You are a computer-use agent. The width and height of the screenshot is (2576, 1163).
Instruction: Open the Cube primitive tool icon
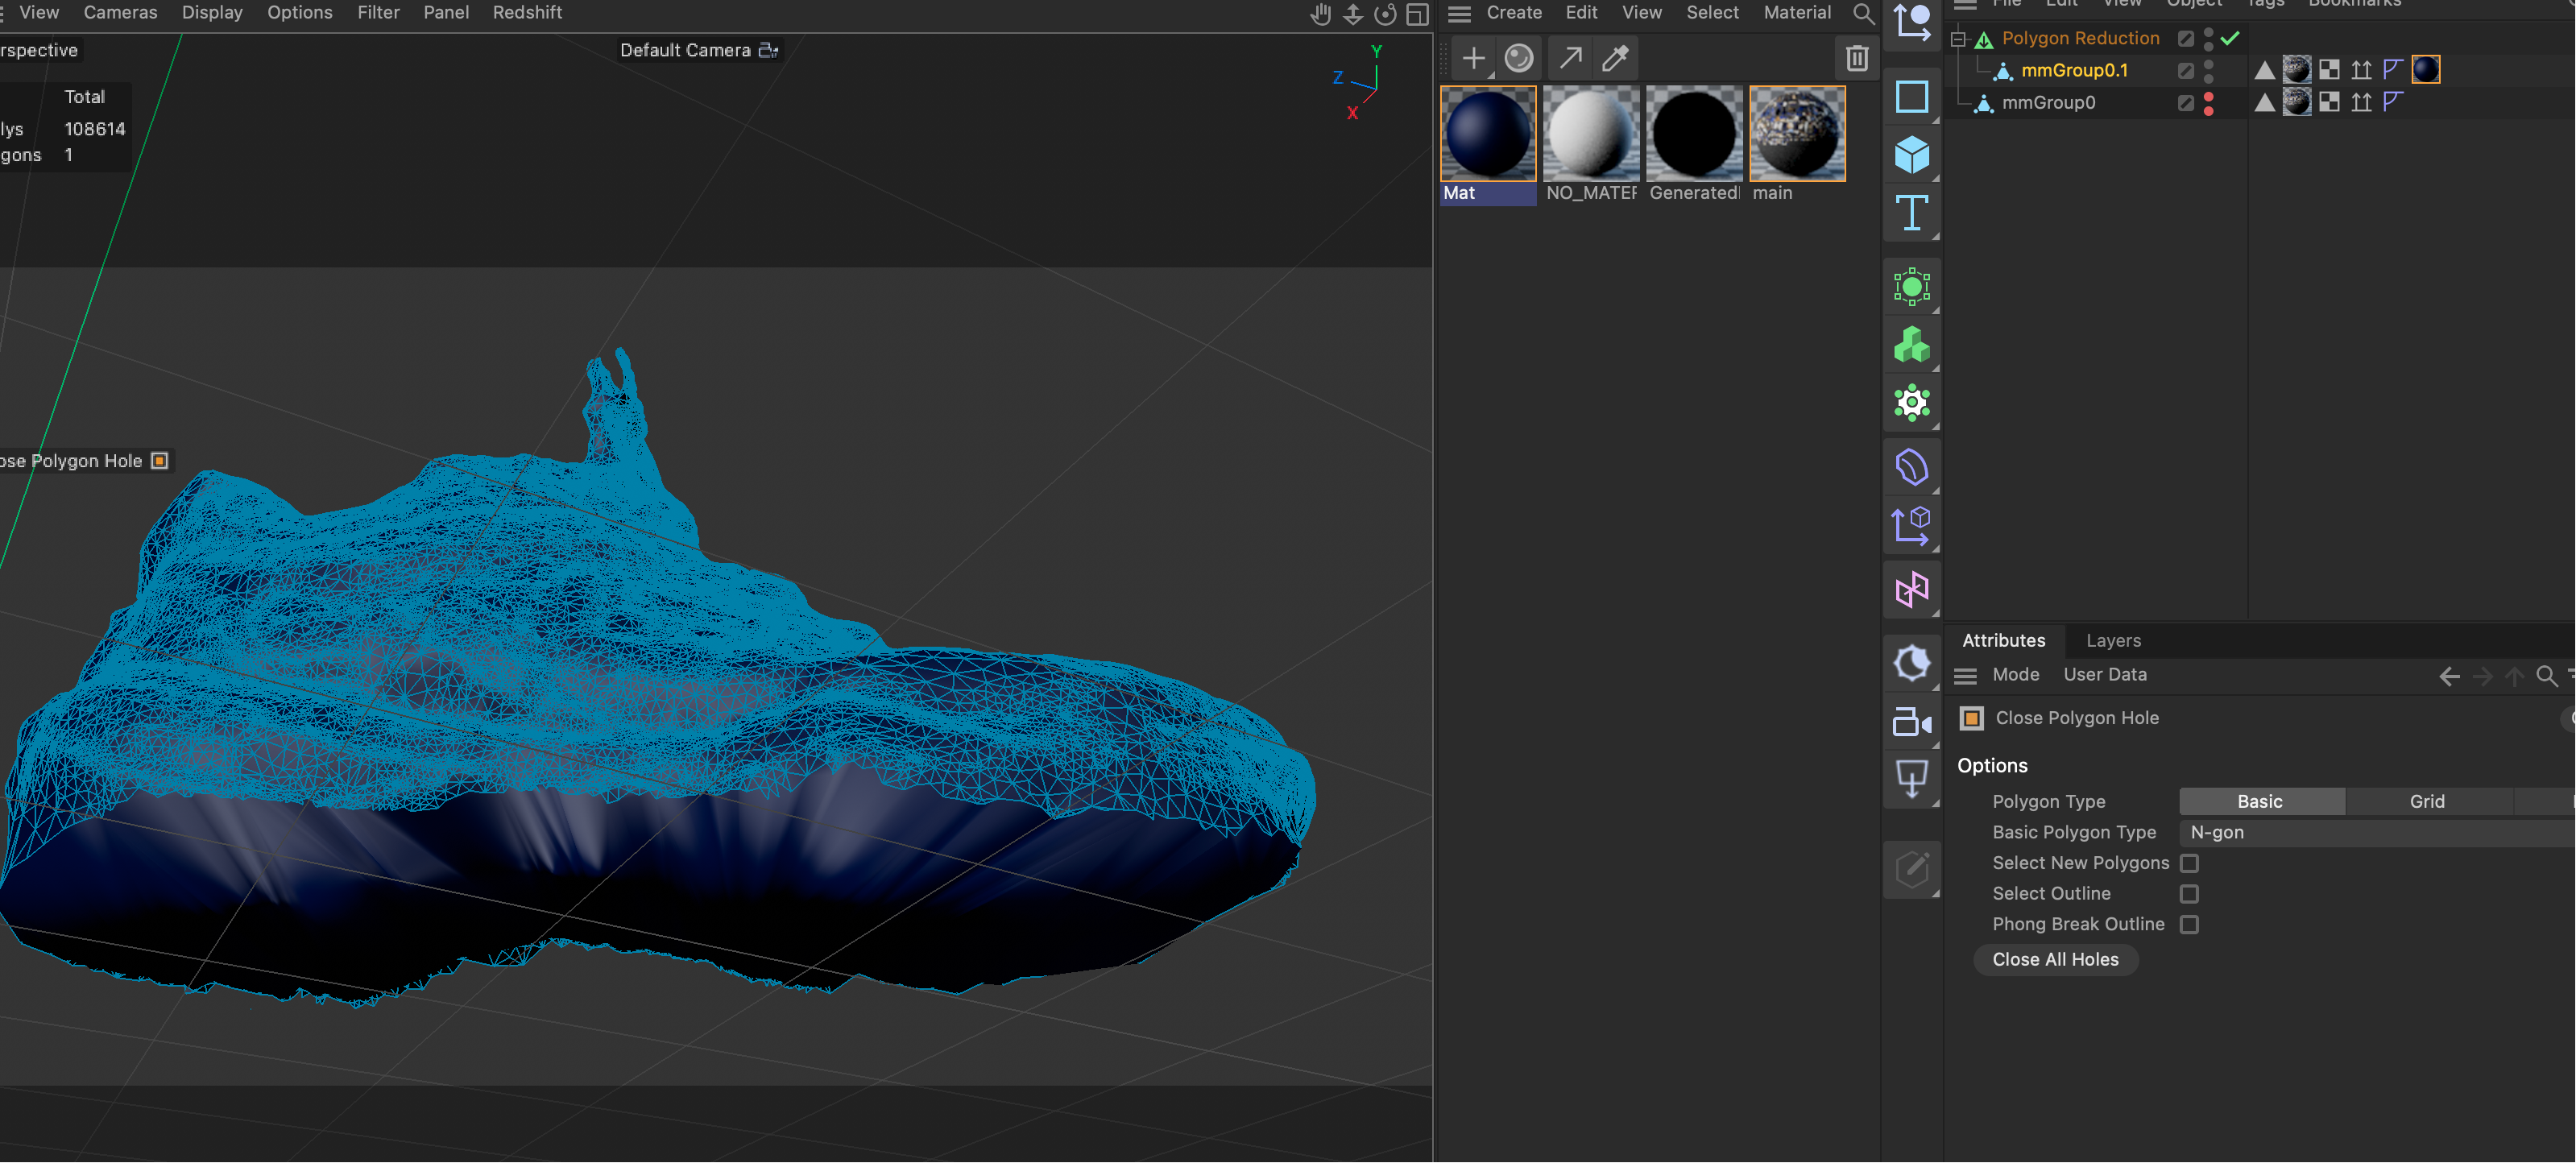[1911, 155]
